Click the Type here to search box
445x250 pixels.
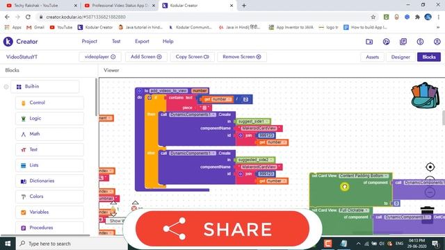click(x=71, y=244)
